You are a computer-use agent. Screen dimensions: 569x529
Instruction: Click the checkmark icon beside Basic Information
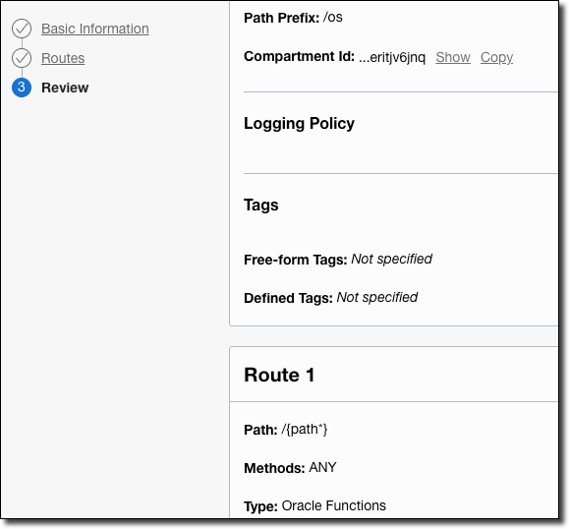22,29
